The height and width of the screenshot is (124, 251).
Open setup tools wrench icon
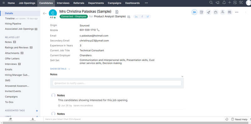coord(241,3)
